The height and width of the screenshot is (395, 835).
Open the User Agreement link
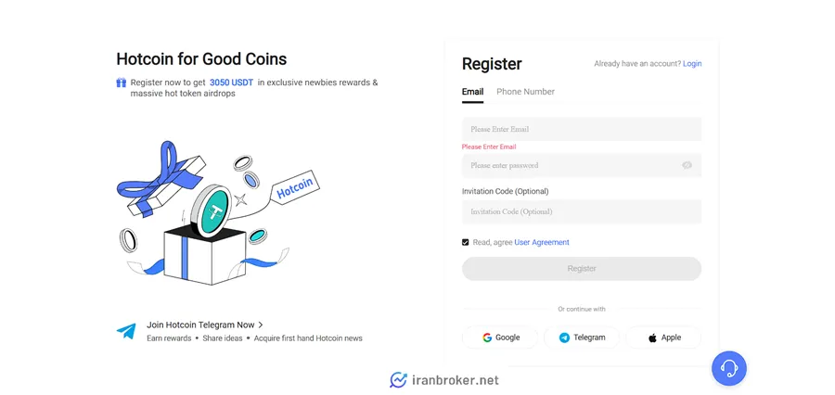(542, 242)
